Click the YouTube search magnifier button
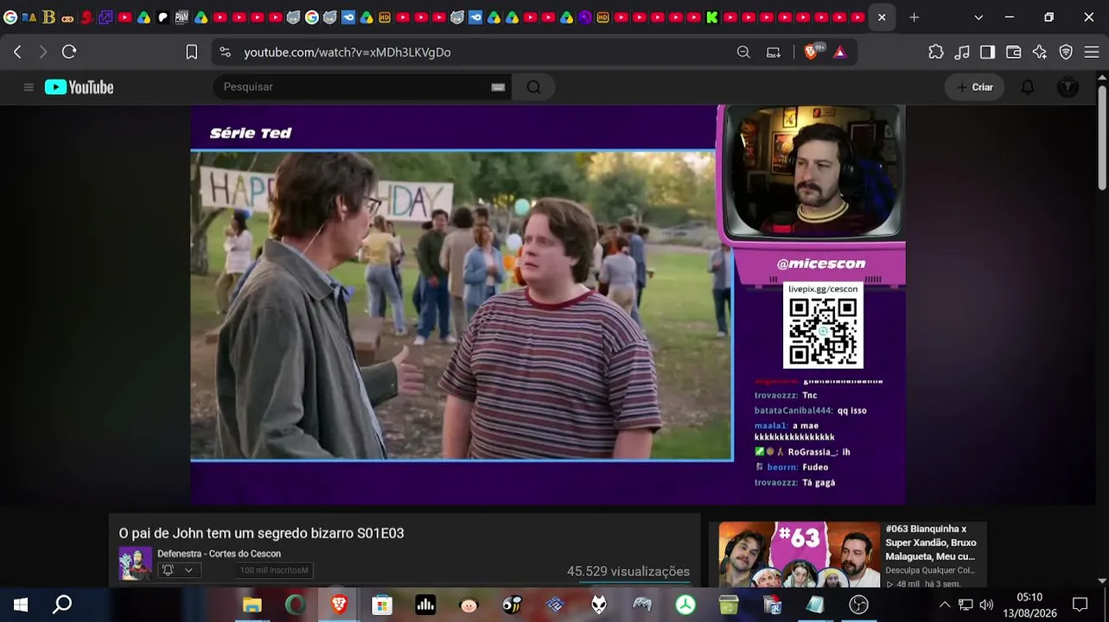Viewport: 1109px width, 622px height. pyautogui.click(x=533, y=87)
